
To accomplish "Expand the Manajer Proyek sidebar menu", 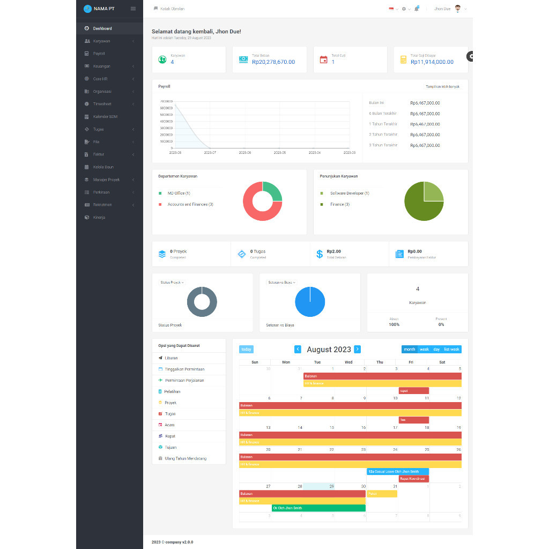I will [x=109, y=180].
